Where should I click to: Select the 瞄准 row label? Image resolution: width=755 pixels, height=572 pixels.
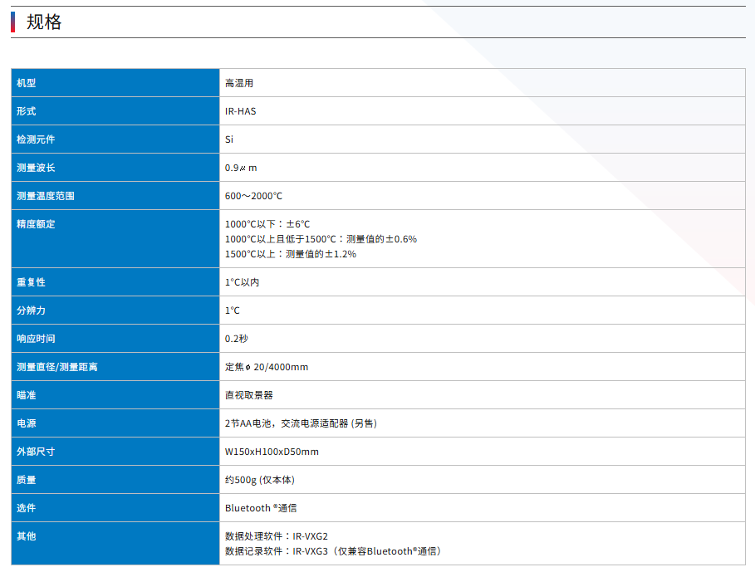[x=26, y=395]
